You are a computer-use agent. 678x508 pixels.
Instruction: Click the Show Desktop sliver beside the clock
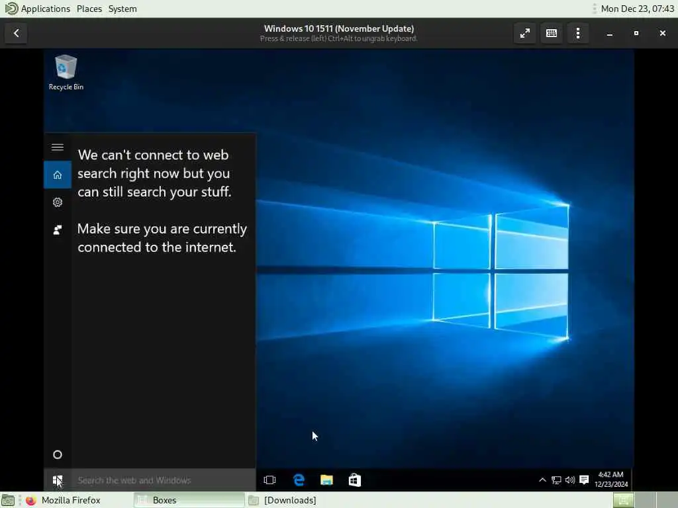[632, 480]
